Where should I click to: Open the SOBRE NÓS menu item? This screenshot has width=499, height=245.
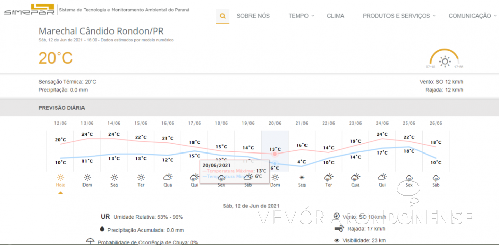click(253, 16)
